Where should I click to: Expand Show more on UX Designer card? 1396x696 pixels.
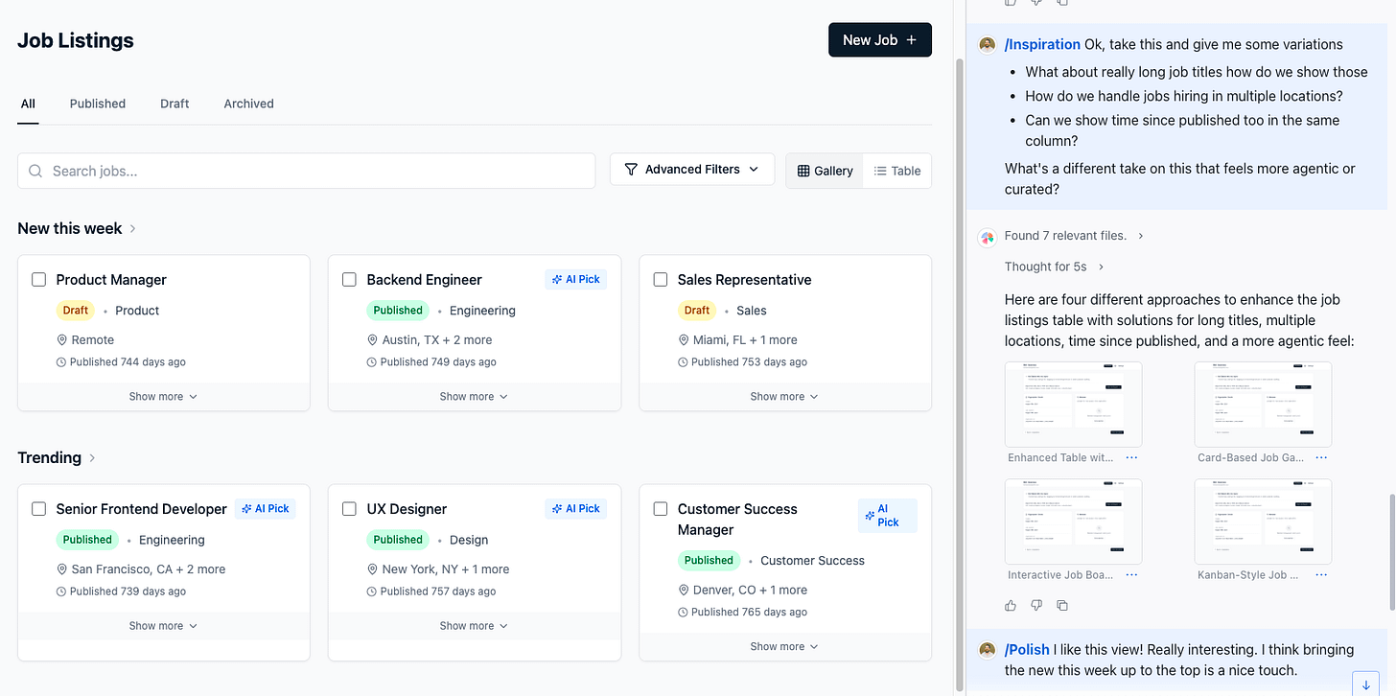(474, 625)
